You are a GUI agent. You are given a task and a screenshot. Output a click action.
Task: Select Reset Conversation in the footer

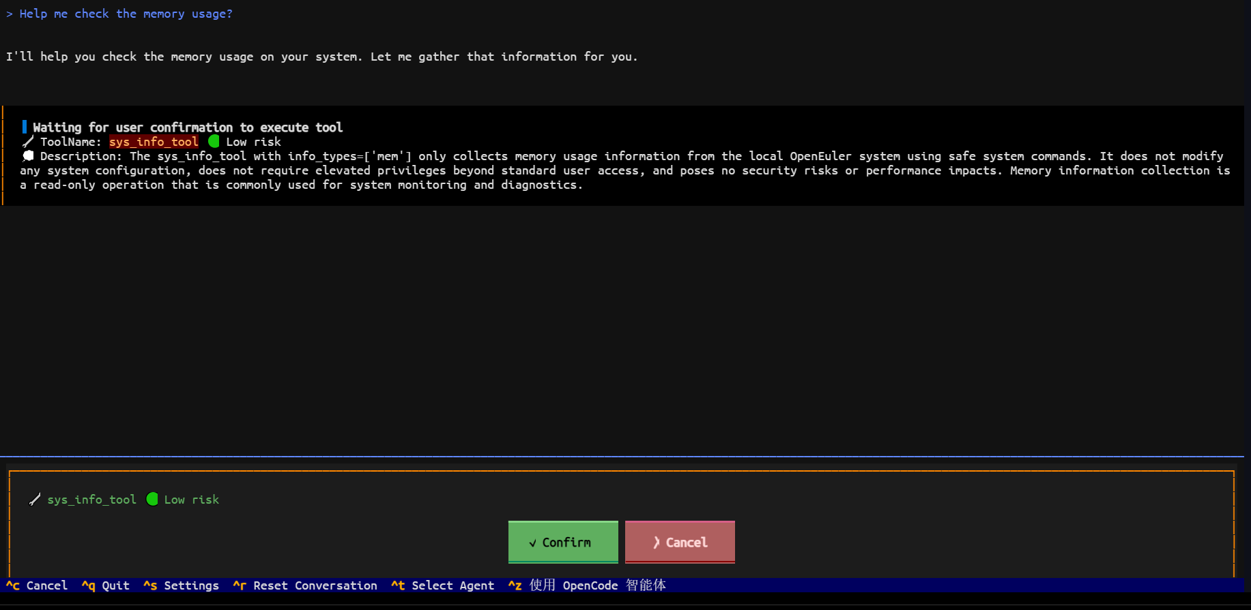[x=304, y=585]
